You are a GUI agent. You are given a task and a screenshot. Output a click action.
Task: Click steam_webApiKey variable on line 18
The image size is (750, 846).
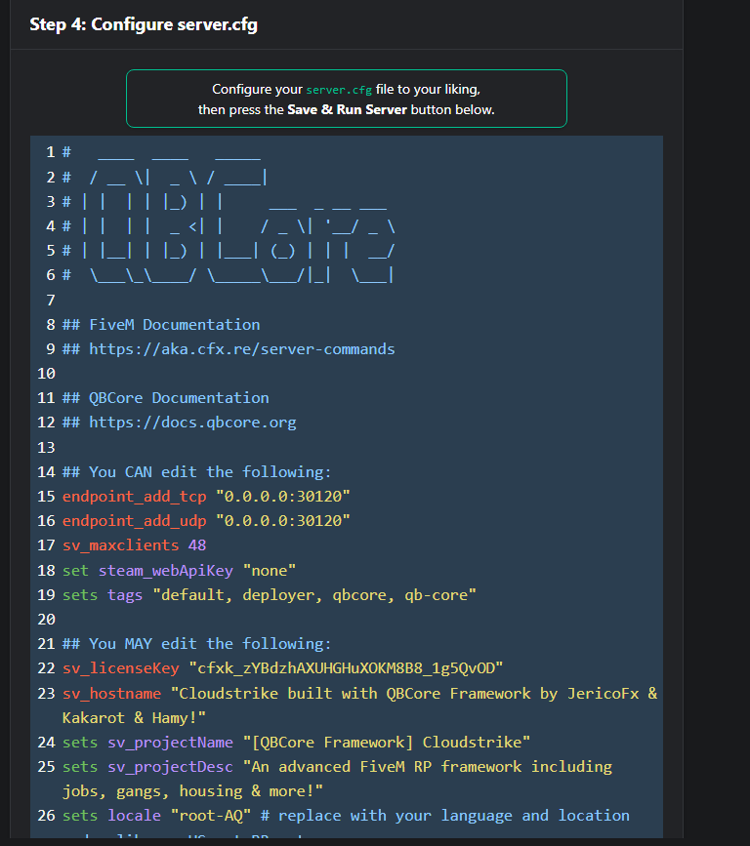click(x=166, y=571)
